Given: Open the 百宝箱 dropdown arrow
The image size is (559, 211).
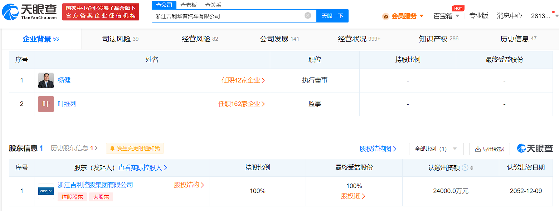Looking at the screenshot, I should coord(457,16).
